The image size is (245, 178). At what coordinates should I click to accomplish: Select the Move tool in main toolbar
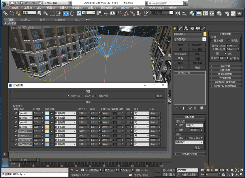[66, 13]
